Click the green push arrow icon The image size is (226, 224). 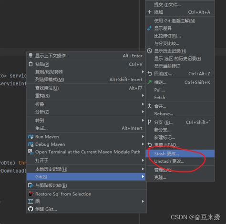pos(149,82)
